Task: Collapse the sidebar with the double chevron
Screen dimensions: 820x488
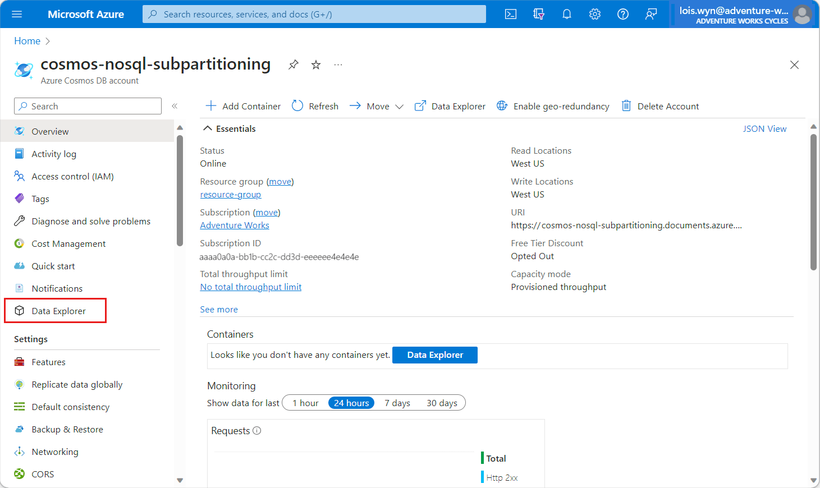Action: point(175,105)
